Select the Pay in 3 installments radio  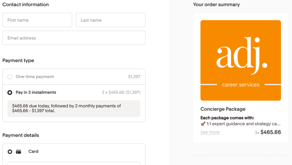(10, 93)
